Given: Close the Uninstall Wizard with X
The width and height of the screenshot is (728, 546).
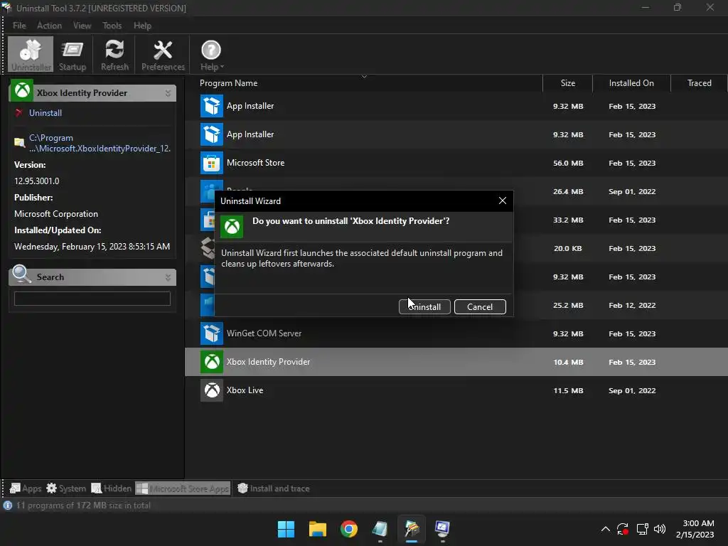Looking at the screenshot, I should [503, 200].
